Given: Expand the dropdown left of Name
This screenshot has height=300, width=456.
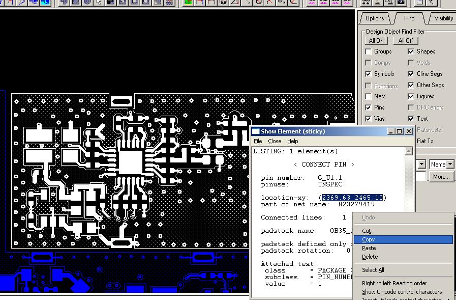Looking at the screenshot, I should (421, 165).
